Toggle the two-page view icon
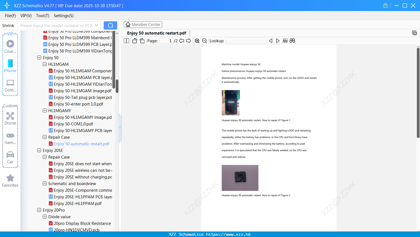Screen dimensions: 420x237 pyautogui.click(x=126, y=41)
